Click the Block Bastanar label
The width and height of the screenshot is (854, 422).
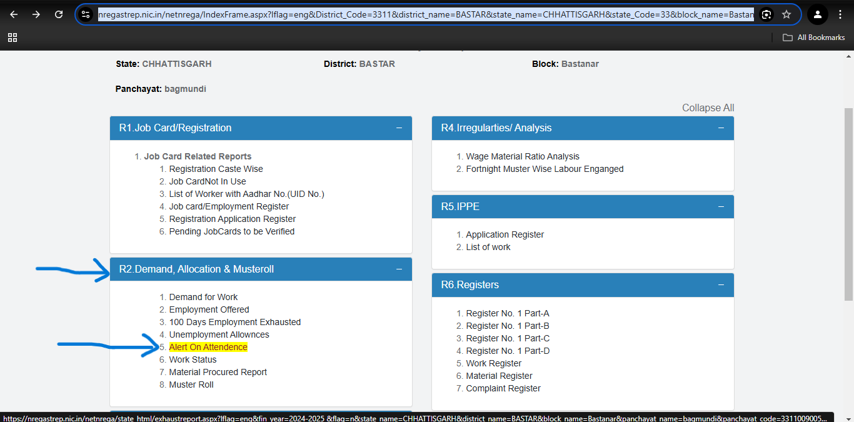click(x=566, y=64)
